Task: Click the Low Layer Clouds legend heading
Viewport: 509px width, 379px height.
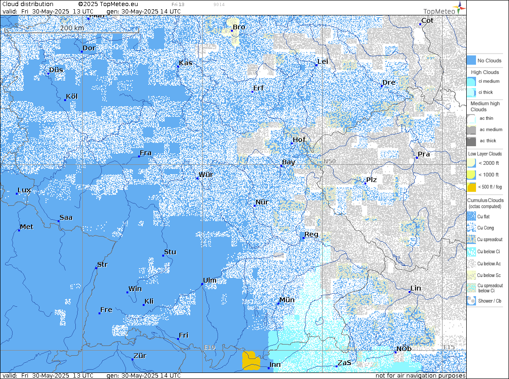Action: pos(485,154)
